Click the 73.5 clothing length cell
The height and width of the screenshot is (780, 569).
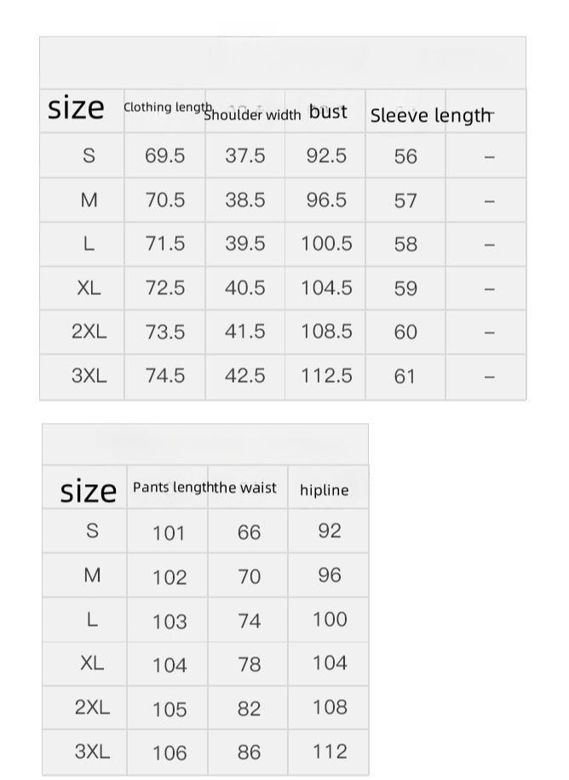coord(165,332)
